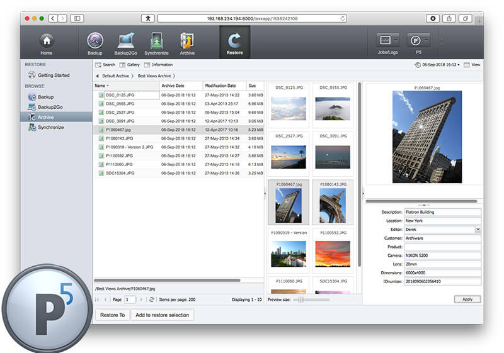Sort by the Name column header
Viewport: 504px width, 353px height.
click(x=127, y=86)
